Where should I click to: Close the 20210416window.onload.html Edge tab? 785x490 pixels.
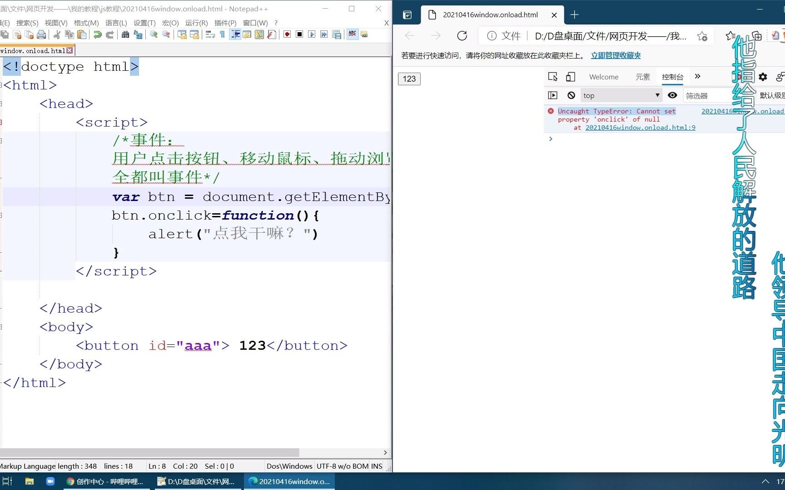pyautogui.click(x=554, y=15)
